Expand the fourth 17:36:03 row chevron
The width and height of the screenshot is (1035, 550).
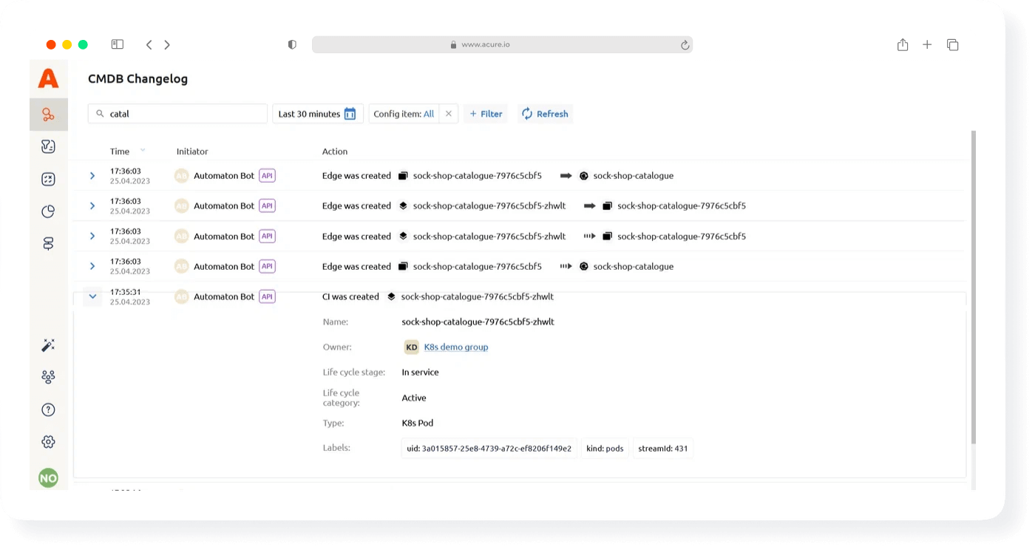coord(92,266)
